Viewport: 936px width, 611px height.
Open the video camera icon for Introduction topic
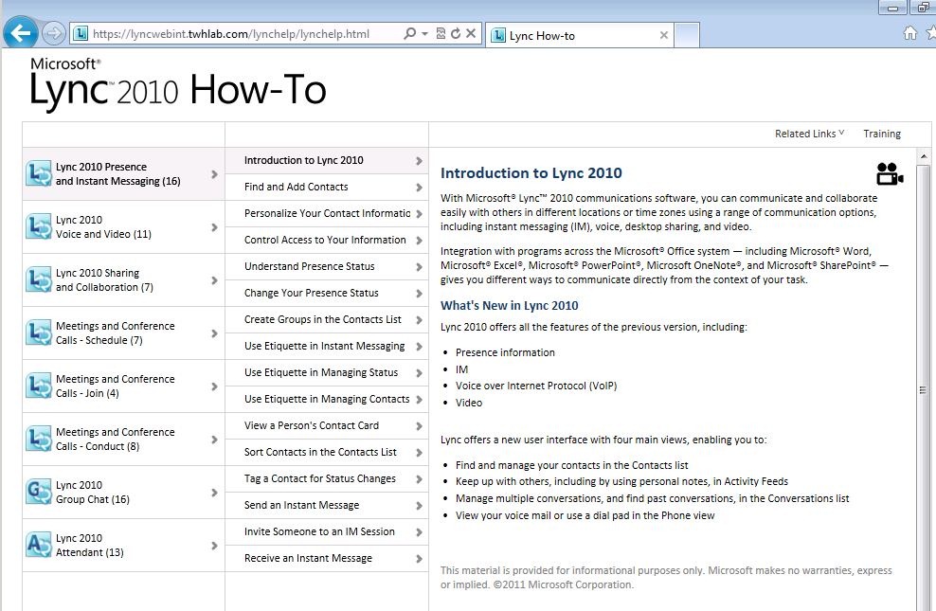(890, 173)
